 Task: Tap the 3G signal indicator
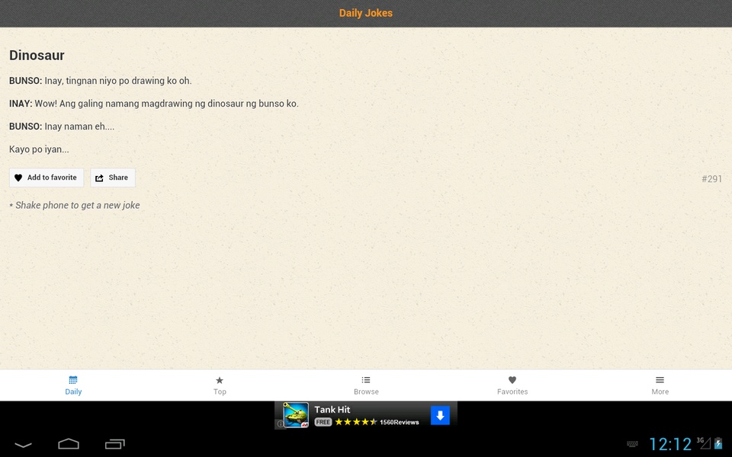click(x=703, y=443)
